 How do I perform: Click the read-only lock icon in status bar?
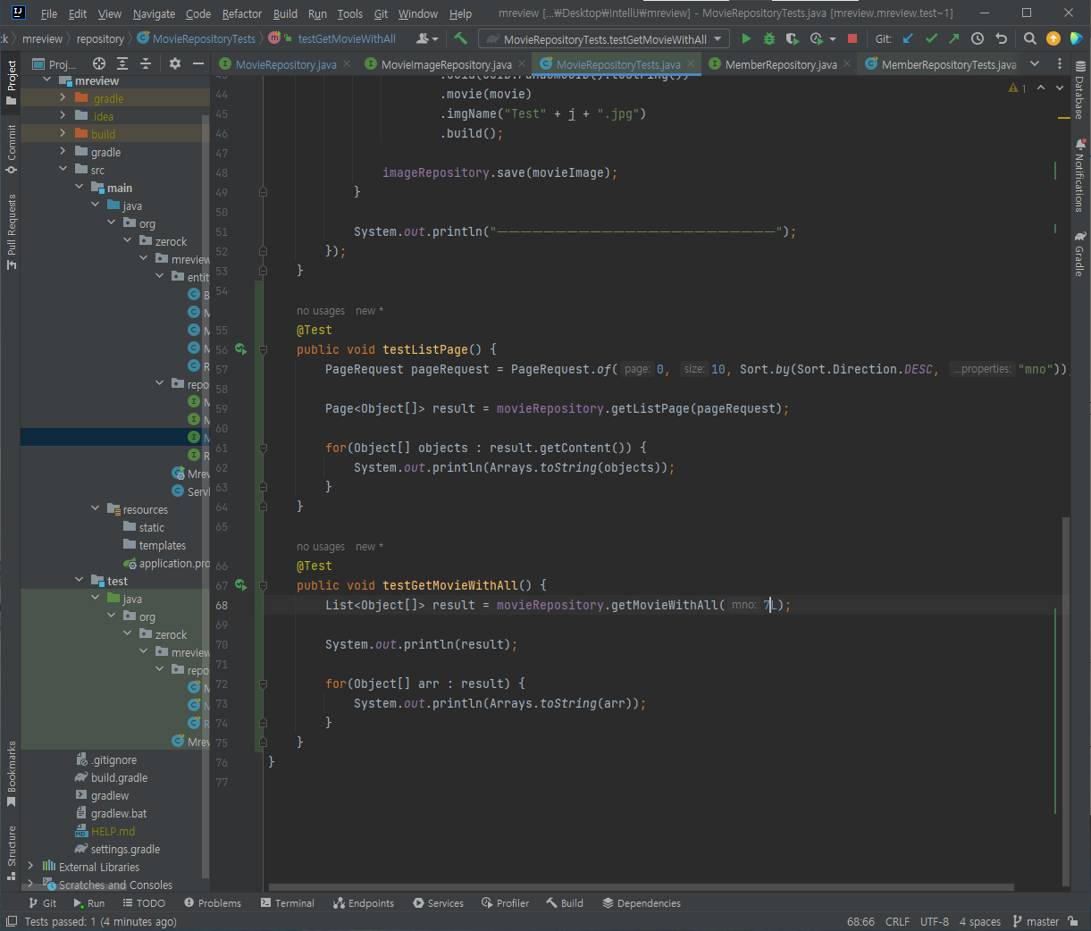coord(1073,921)
